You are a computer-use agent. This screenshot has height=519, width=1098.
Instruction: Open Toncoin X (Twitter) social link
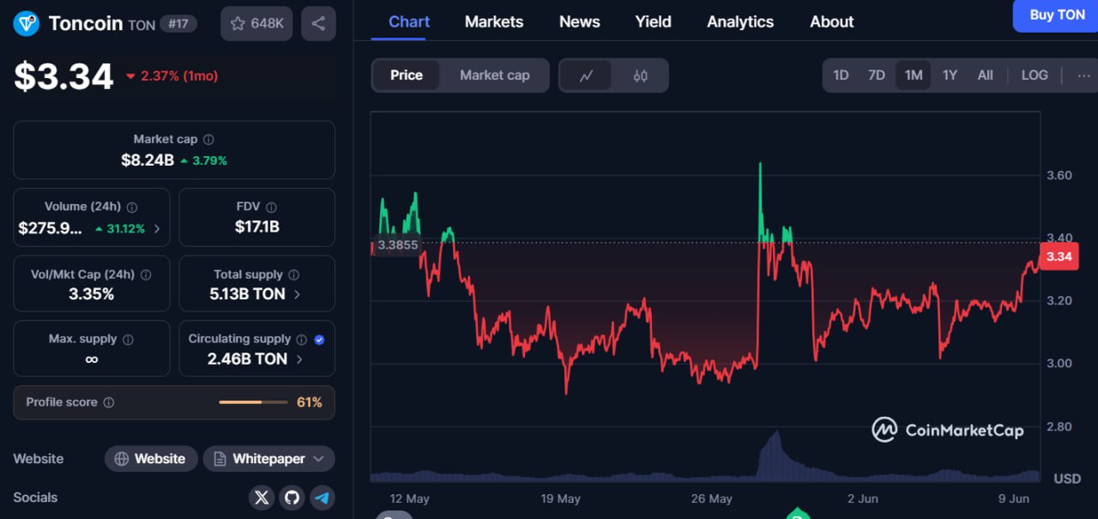[x=262, y=498]
